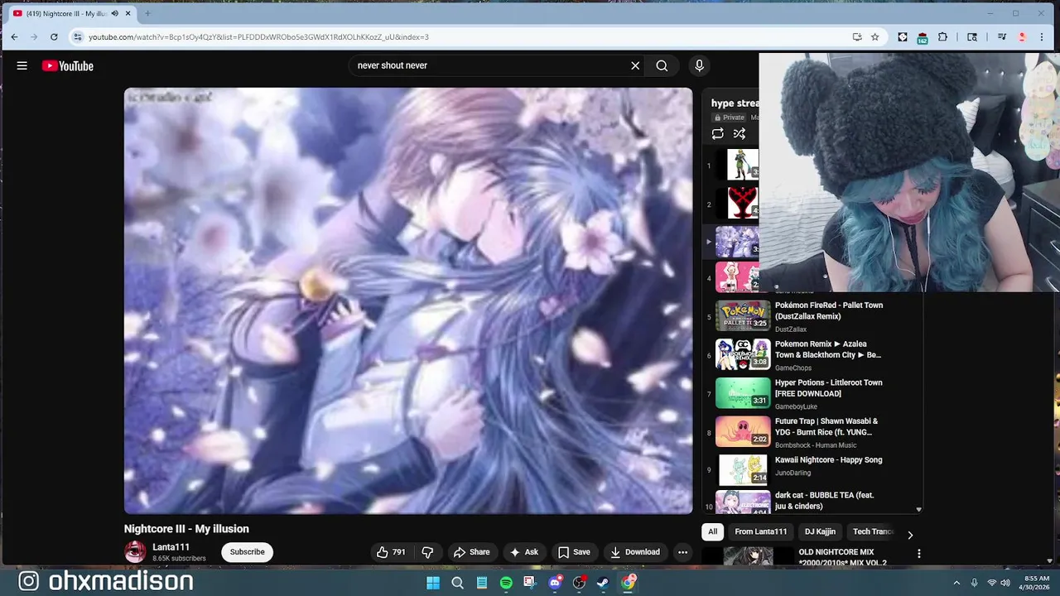Screen dimensions: 1060x596
Task: Select playlist item 2 thumbnail
Action: 743,204
